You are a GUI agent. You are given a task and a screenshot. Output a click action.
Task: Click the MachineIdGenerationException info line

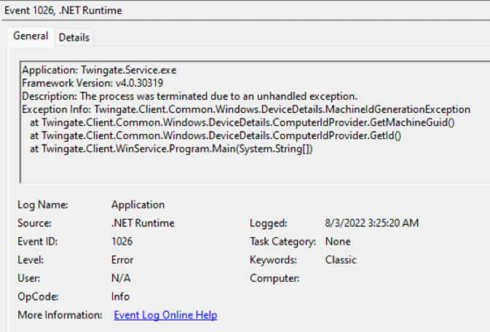246,109
